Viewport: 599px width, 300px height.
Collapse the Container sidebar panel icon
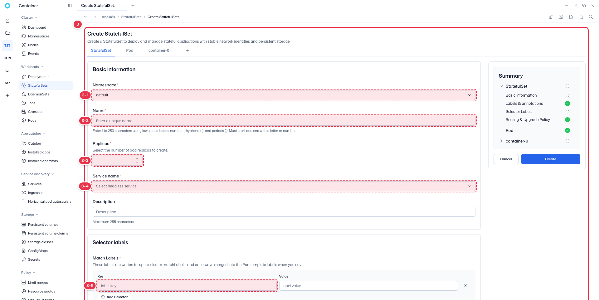70,6
